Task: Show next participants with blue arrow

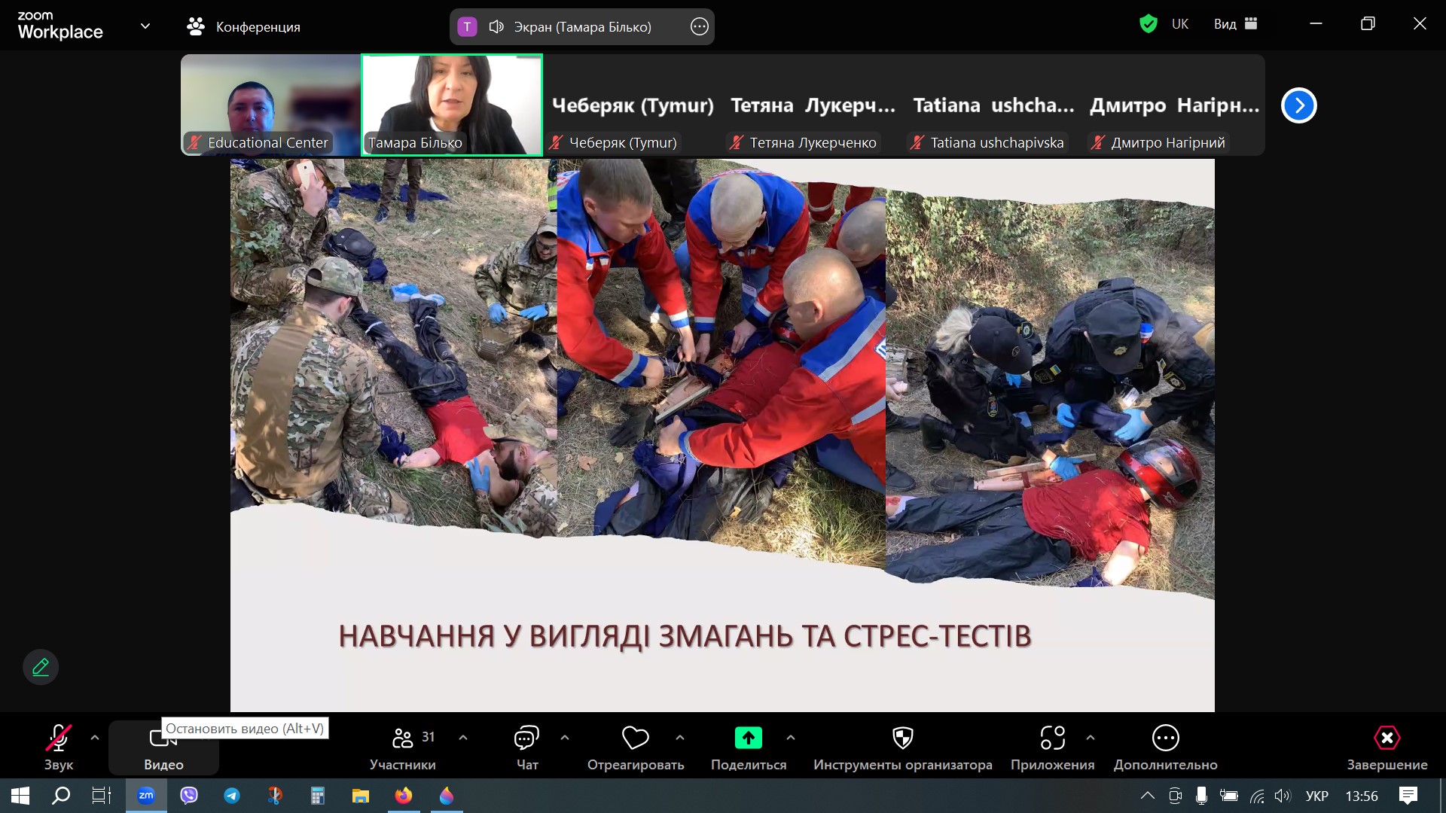Action: pyautogui.click(x=1298, y=105)
